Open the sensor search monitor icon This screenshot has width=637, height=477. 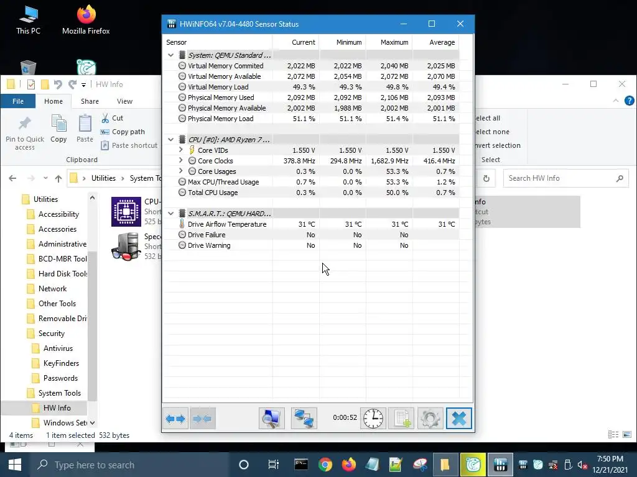pos(271,419)
